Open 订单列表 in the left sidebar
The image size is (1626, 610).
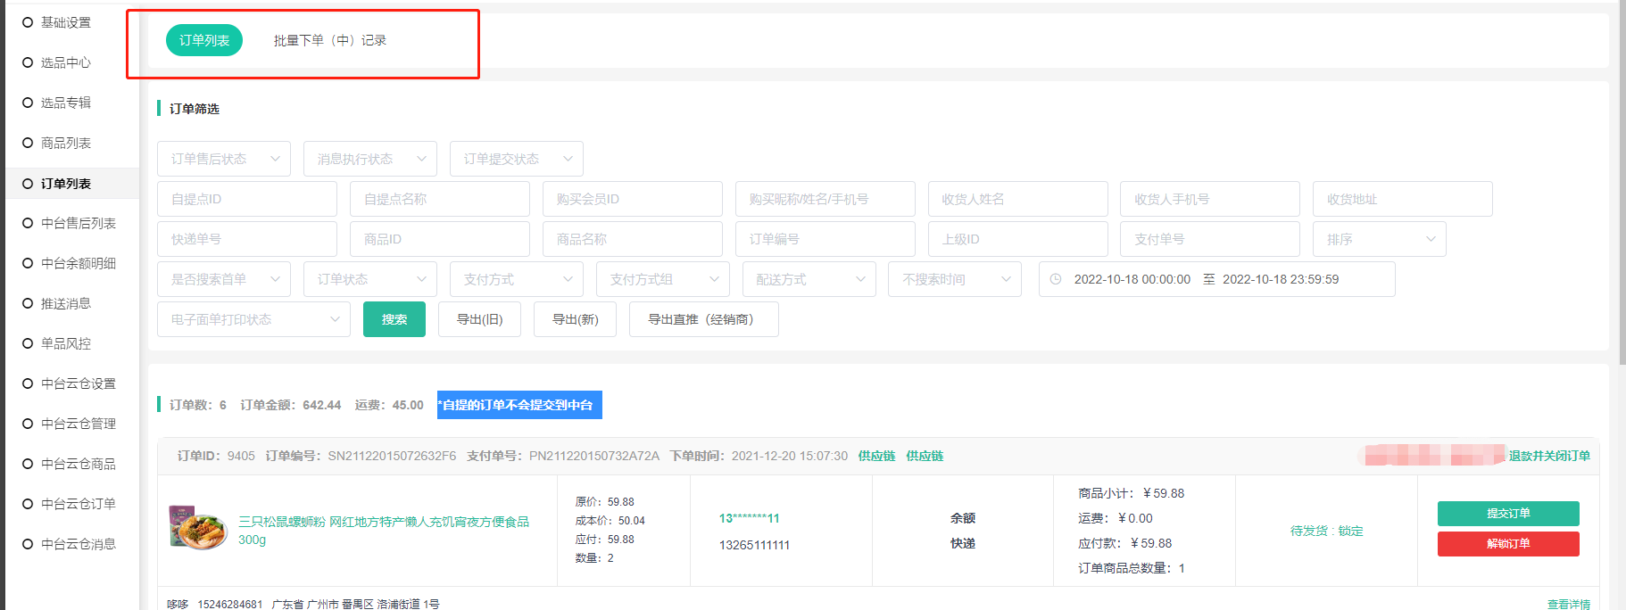(x=66, y=184)
